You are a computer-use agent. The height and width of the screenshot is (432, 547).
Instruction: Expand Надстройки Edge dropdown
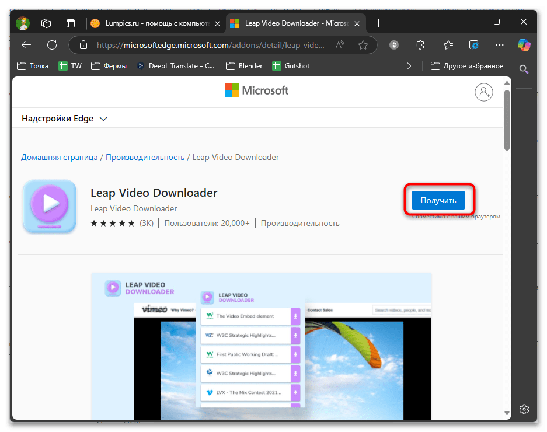(x=64, y=119)
